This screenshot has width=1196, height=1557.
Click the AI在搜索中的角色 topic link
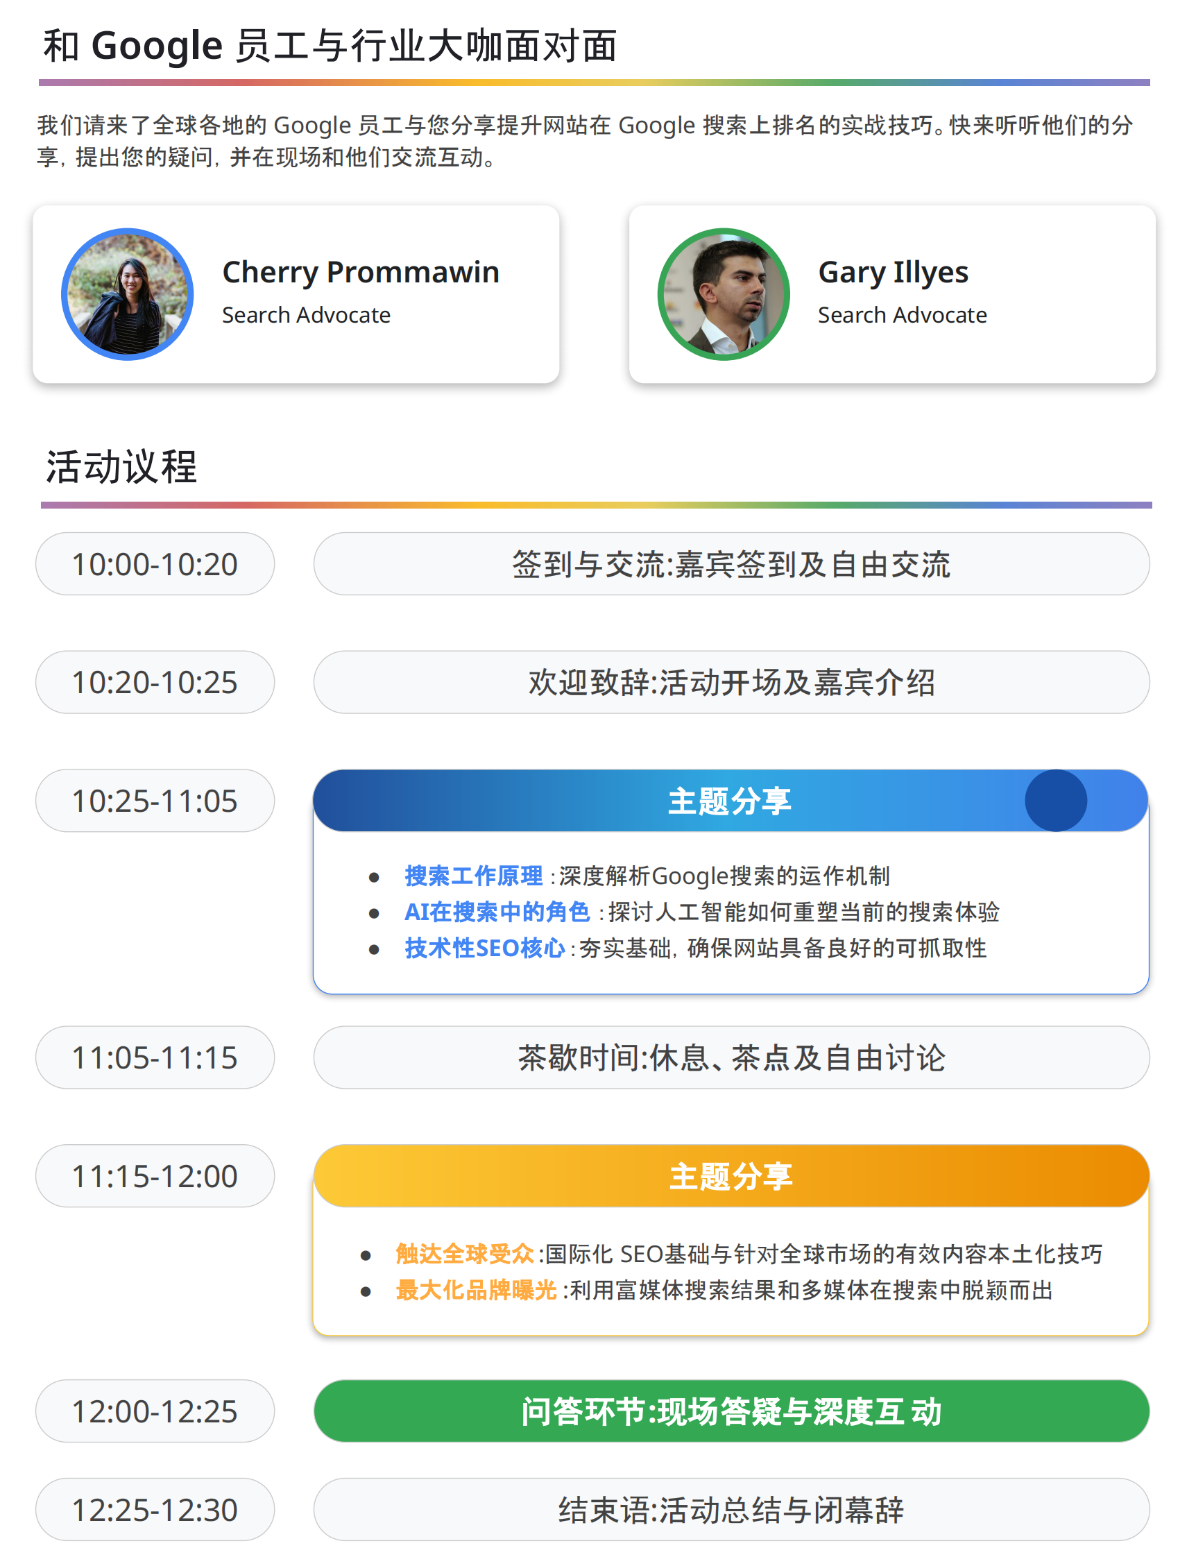pos(497,912)
